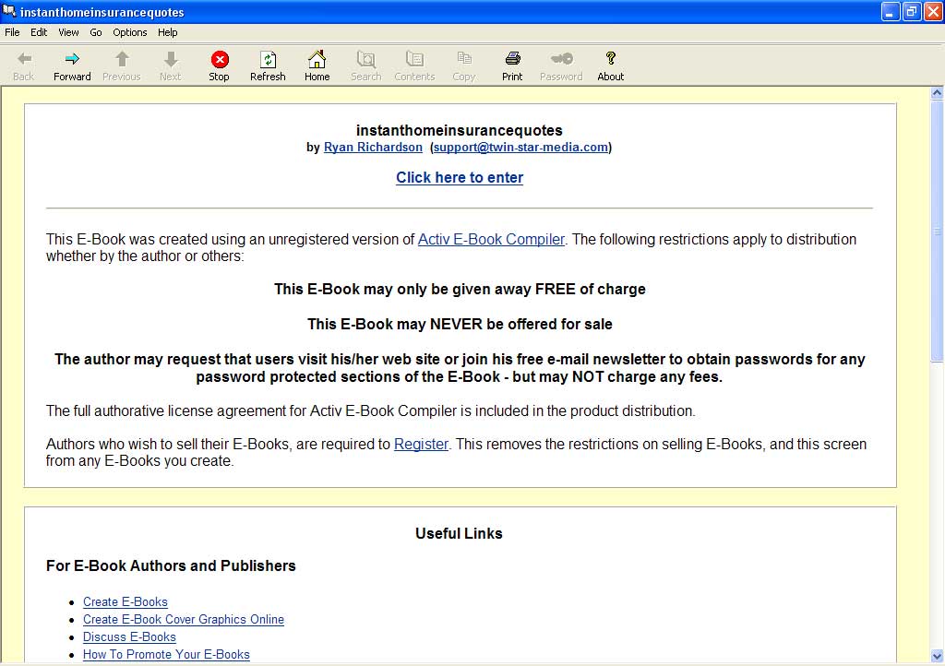Click the Next page down-arrow icon
The image size is (945, 666).
click(x=171, y=59)
